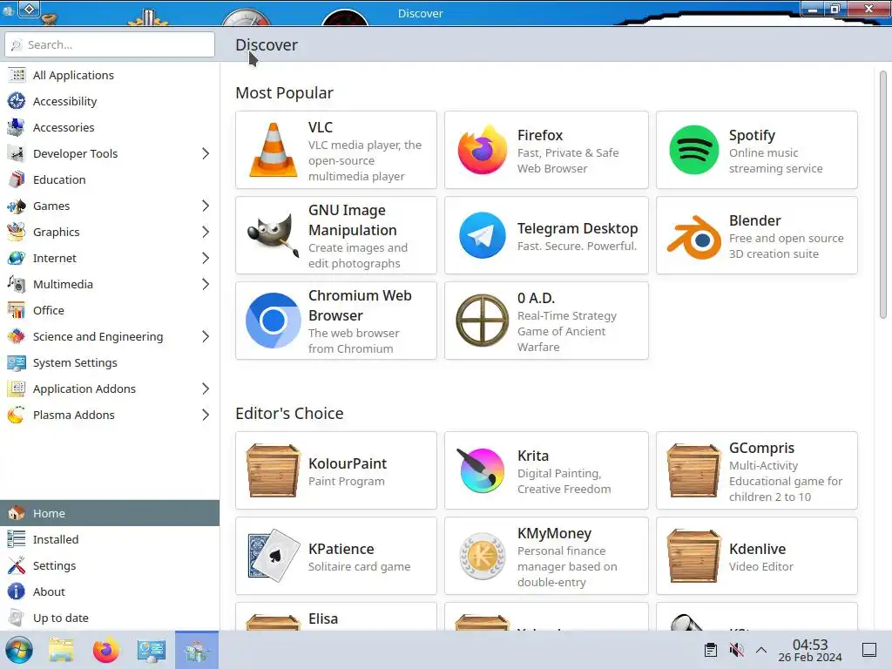
Task: Select the Games category label
Action: (51, 206)
